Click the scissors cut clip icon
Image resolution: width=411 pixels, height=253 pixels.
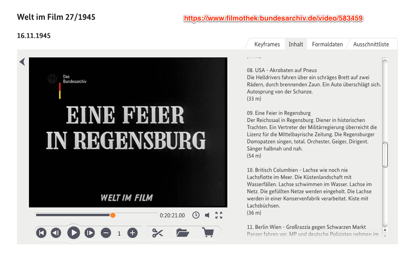pyautogui.click(x=157, y=232)
